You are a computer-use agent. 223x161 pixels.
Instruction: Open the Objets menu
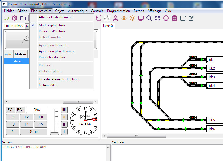point(60,11)
